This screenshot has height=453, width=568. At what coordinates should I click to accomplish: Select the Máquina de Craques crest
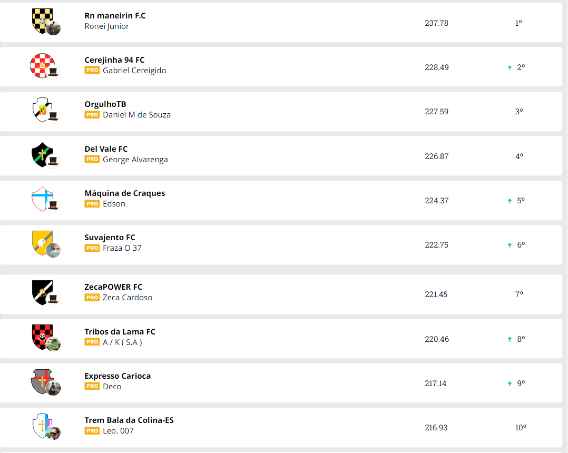click(x=41, y=198)
